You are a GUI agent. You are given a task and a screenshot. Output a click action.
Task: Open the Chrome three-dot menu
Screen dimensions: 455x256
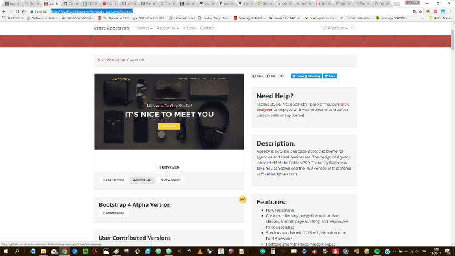(x=451, y=12)
